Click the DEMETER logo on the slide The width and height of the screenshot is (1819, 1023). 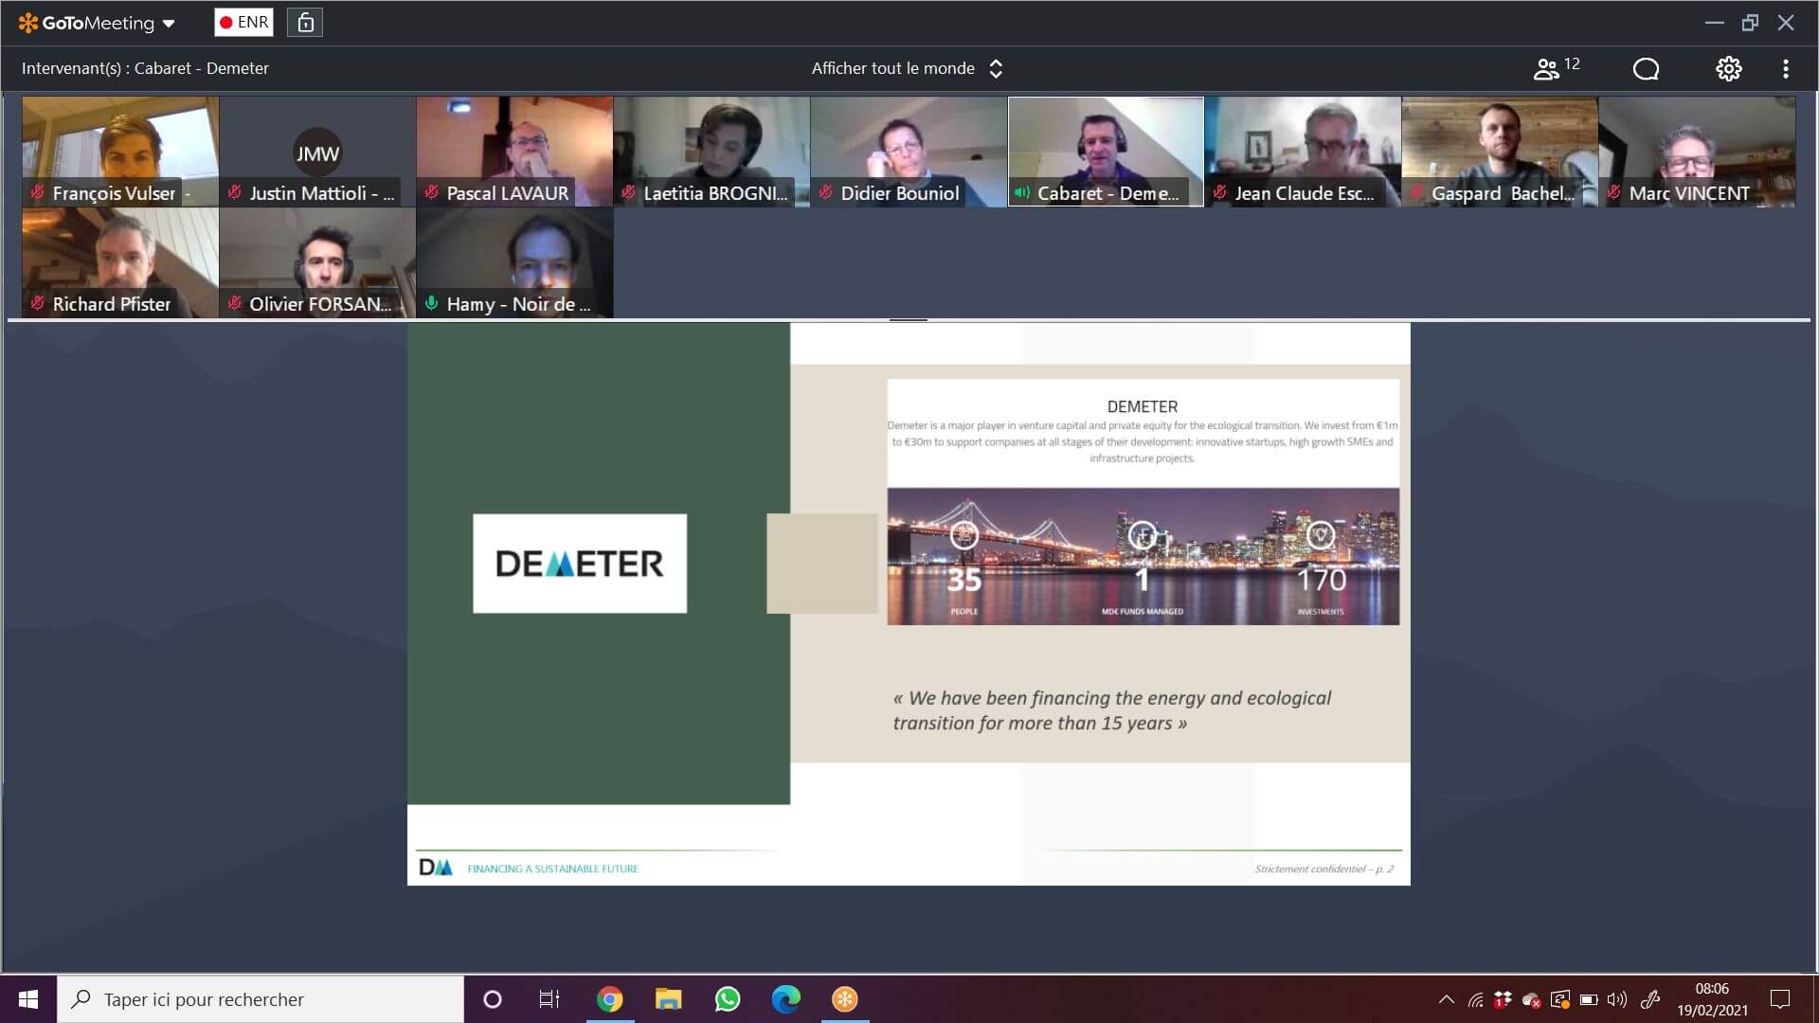click(x=580, y=564)
